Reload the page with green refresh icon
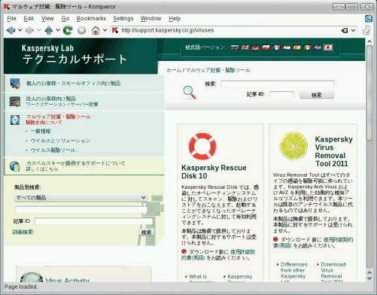 click(68, 30)
